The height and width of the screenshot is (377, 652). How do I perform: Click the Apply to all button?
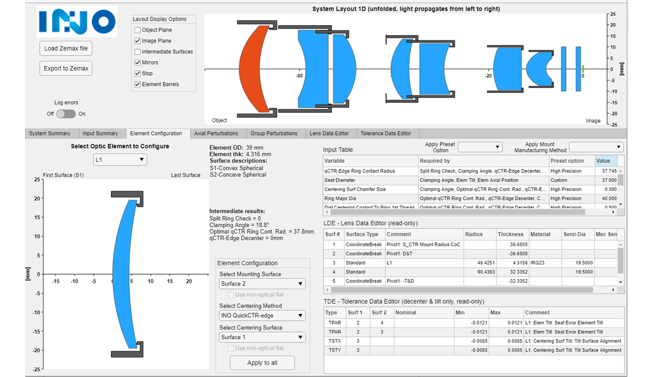point(262,362)
